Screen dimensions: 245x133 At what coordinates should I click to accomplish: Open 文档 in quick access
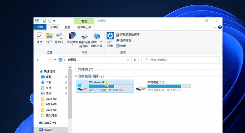click(46, 88)
